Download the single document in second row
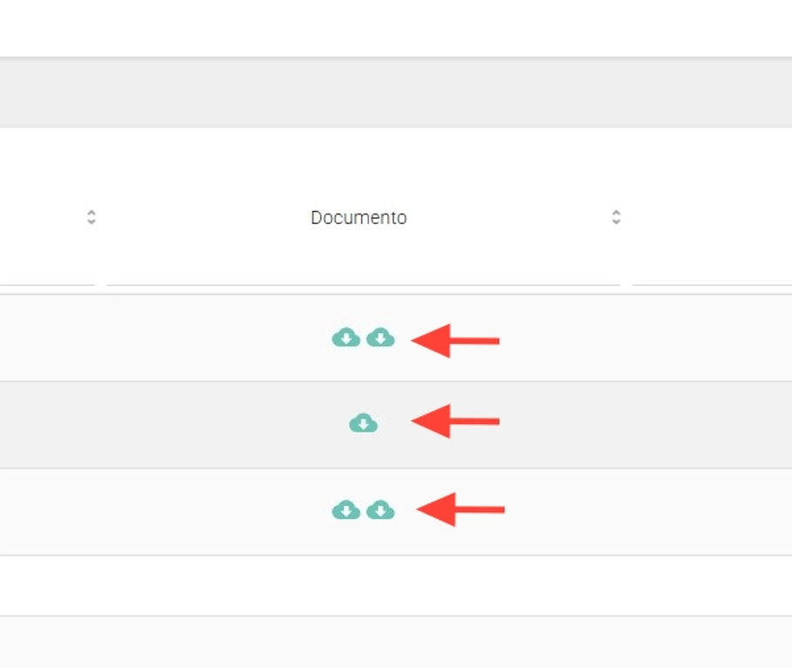 coord(363,424)
